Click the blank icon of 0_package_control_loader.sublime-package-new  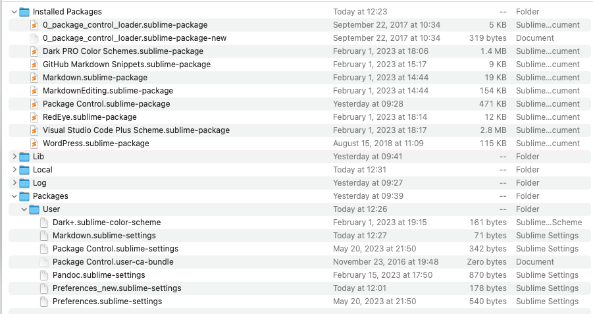point(34,38)
